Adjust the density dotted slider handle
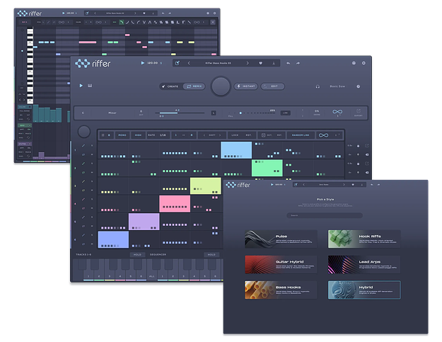 click(240, 113)
